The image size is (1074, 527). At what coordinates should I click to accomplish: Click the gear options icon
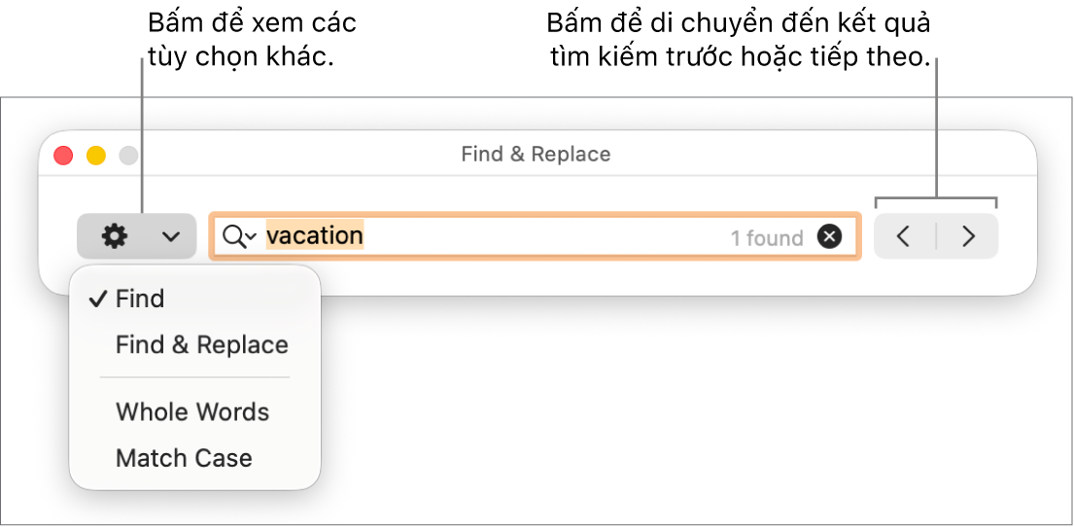[115, 236]
